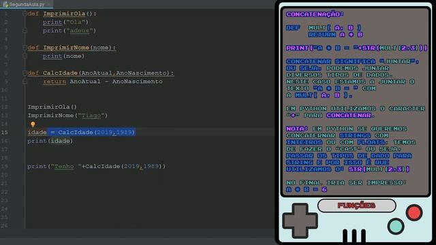Click the idade variable on line 15

pyautogui.click(x=37, y=132)
